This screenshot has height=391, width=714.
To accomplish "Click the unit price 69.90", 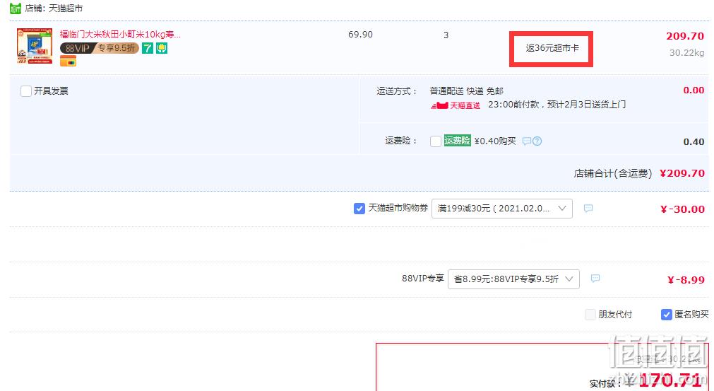I will [360, 35].
